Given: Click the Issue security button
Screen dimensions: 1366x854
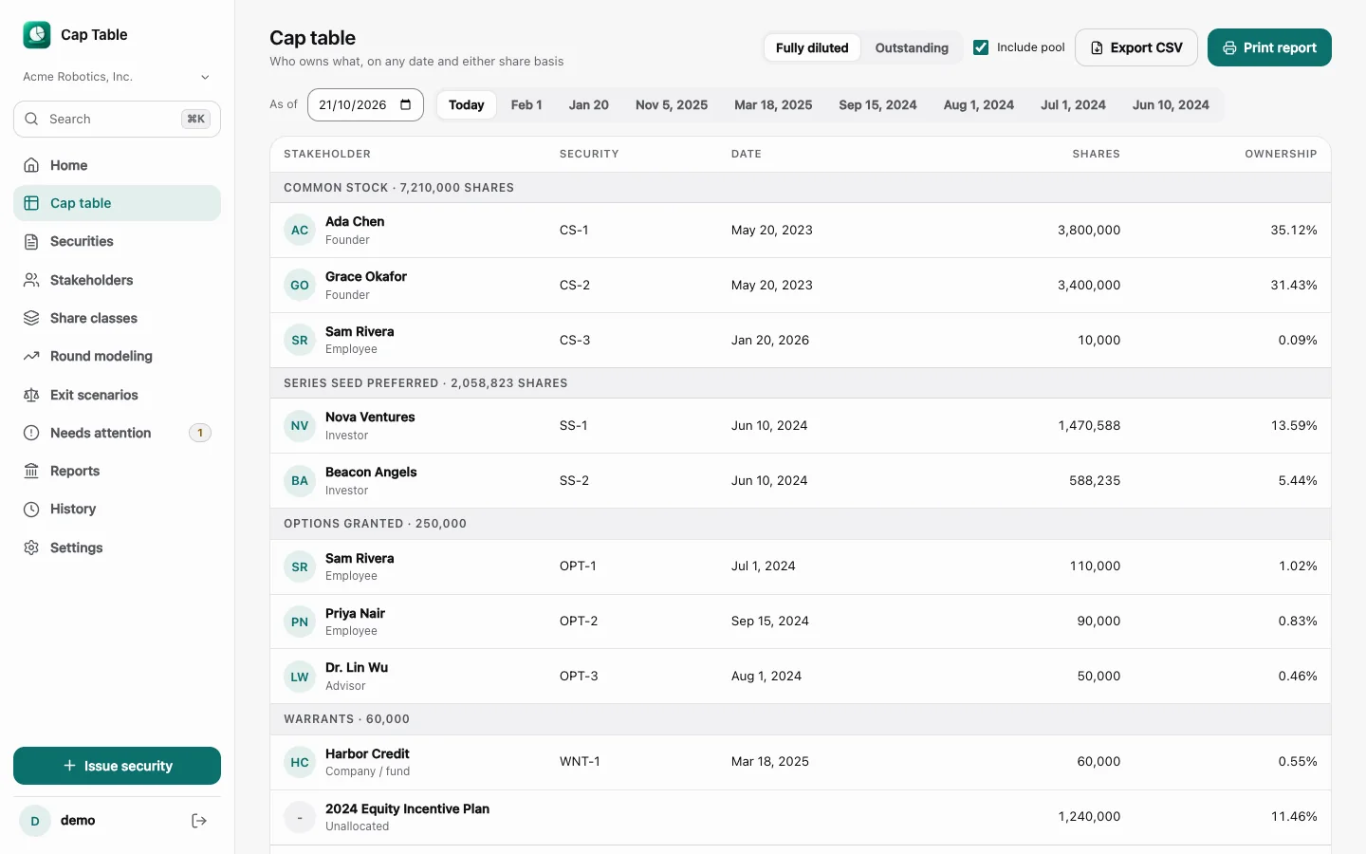Looking at the screenshot, I should pos(117,766).
